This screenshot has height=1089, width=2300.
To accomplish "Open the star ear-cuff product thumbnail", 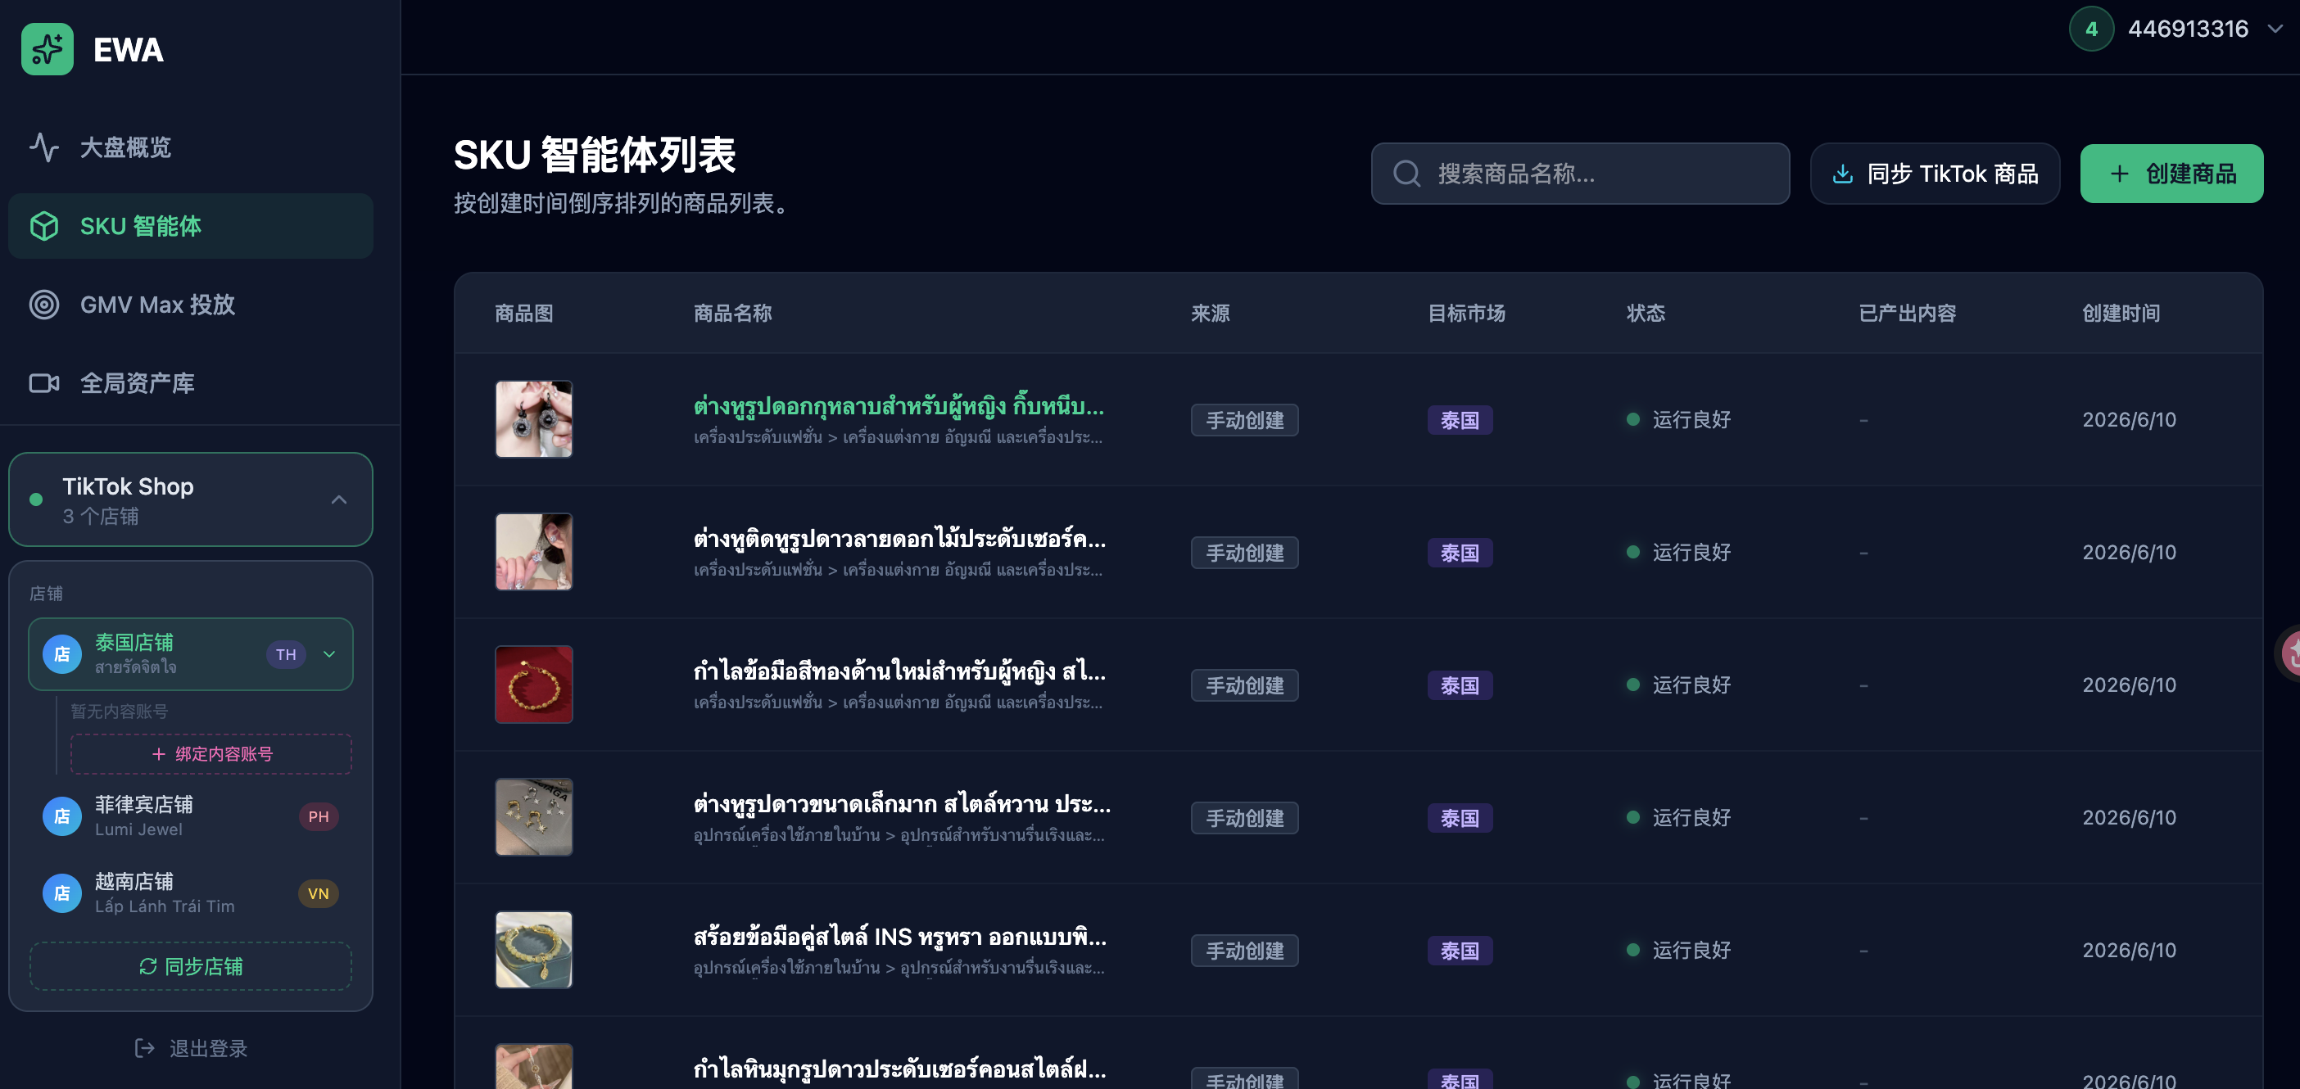I will (534, 552).
